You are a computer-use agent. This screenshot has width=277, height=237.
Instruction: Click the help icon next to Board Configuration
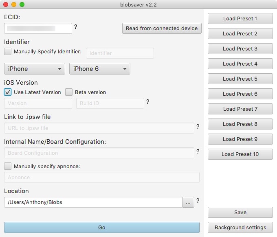pos(198,151)
